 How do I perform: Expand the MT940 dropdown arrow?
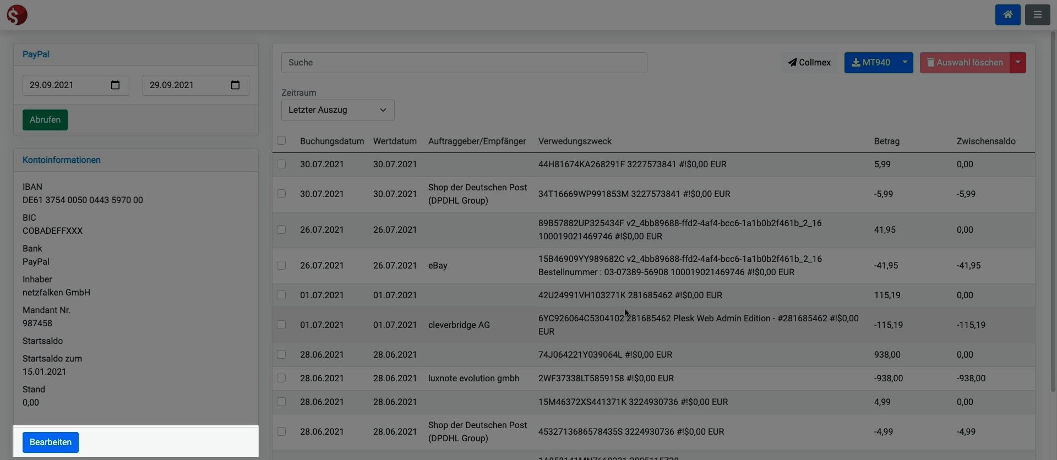905,63
